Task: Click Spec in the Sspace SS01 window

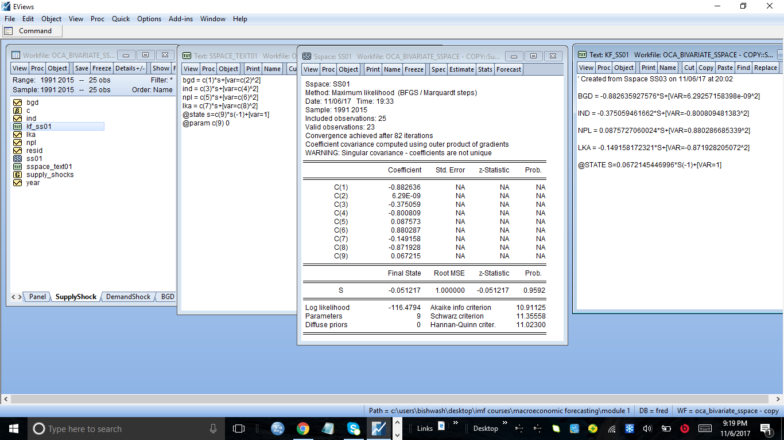Action: (x=438, y=69)
